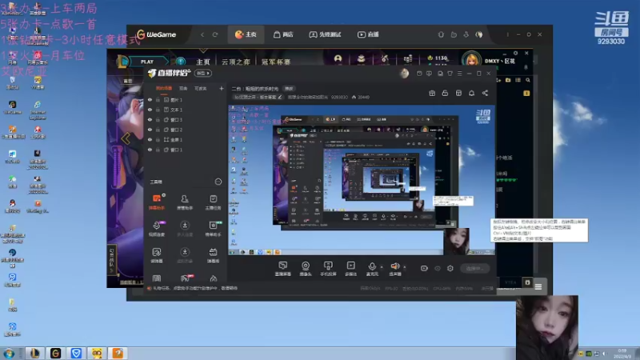Click share icon in stream info bar

[x=485, y=93]
